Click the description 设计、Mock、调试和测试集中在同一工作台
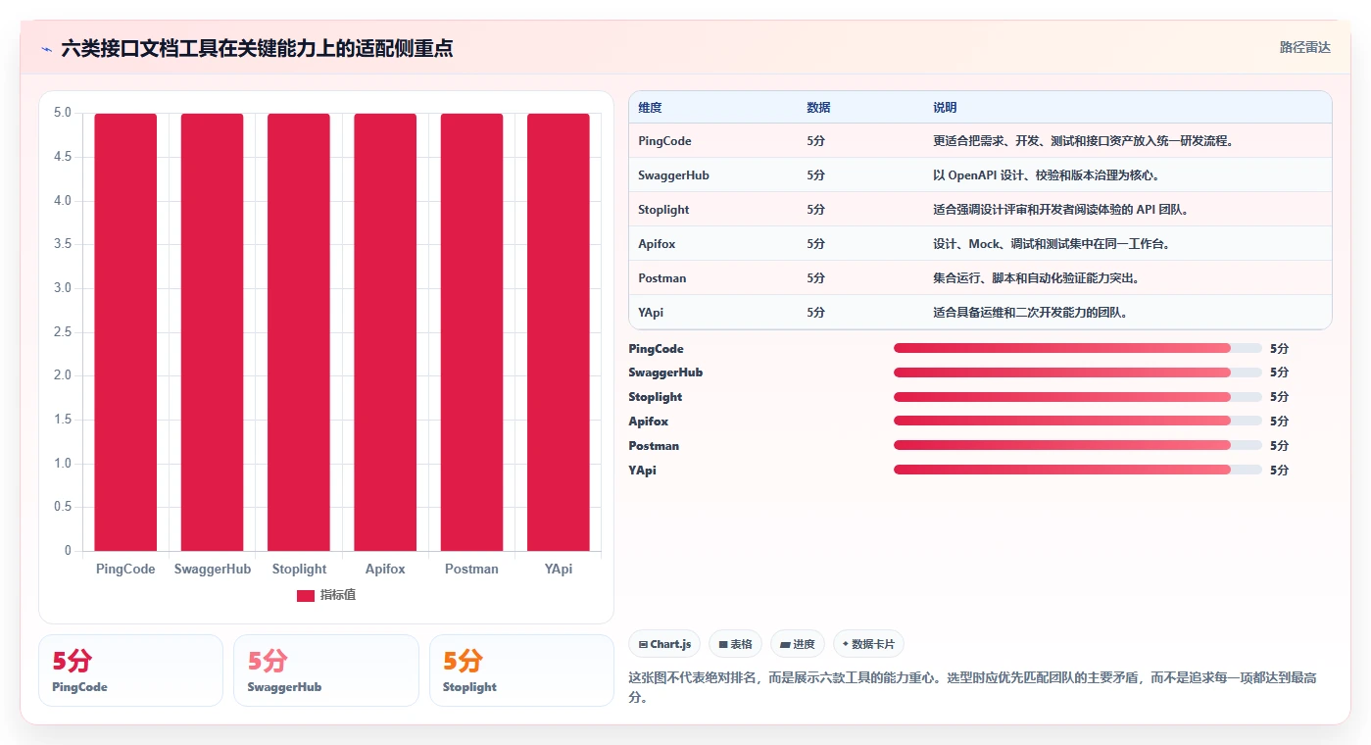 click(1051, 244)
